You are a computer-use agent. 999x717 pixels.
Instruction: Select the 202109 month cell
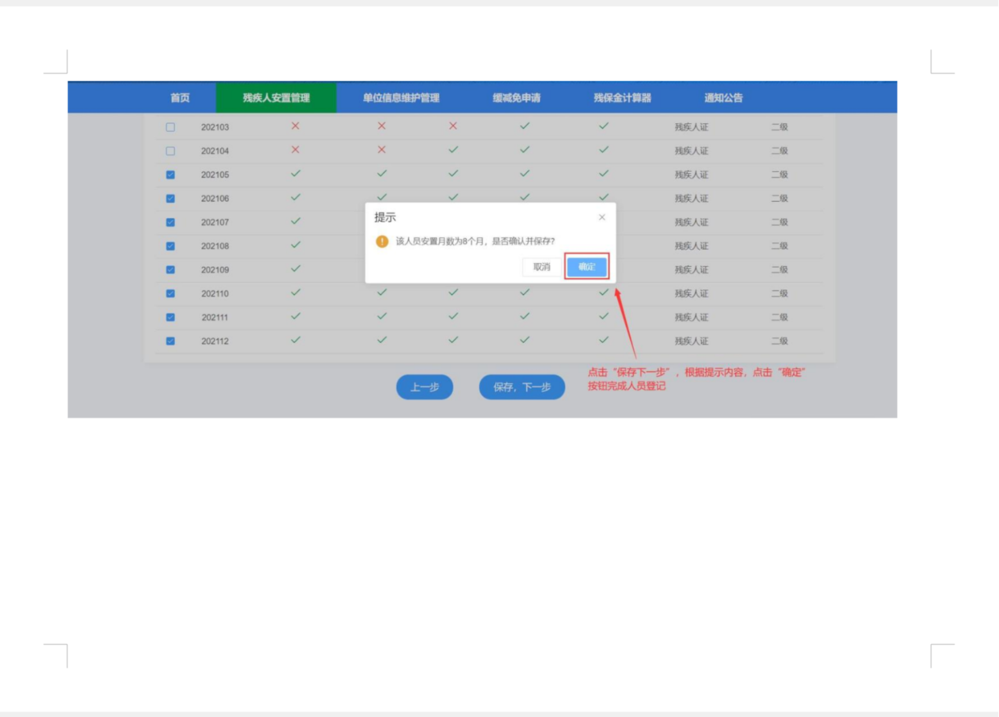(215, 270)
